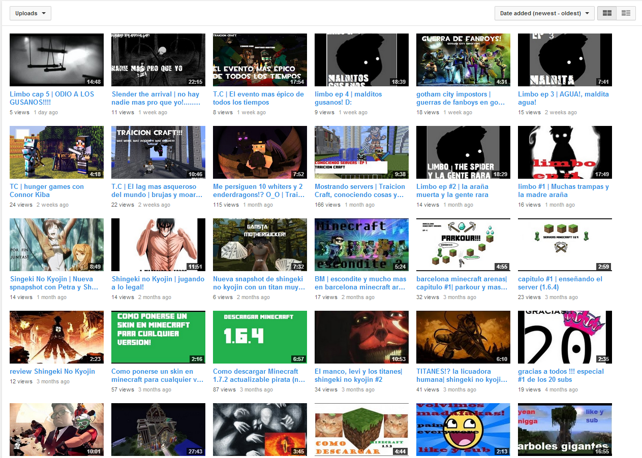Viewport: 642px width, 458px height.
Task: Click the Limbo The Spider 18:29 thumbnail
Action: [463, 152]
